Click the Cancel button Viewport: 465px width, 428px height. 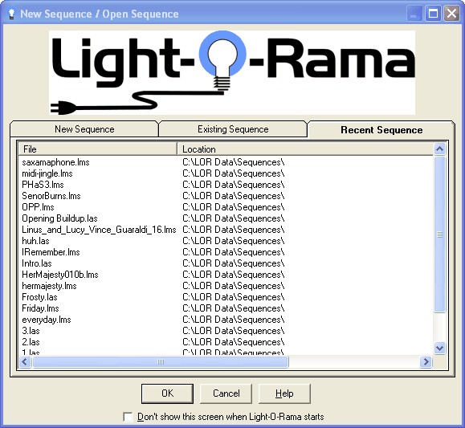click(x=226, y=393)
